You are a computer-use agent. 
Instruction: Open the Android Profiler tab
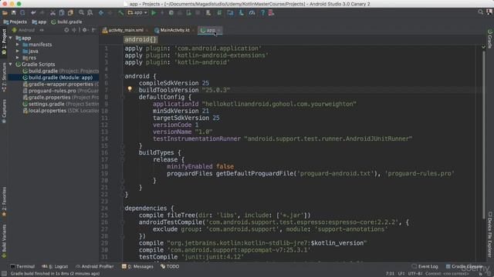click(x=94, y=266)
